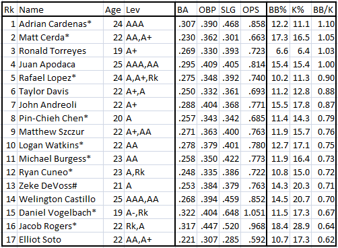
Task: Click the Zeke DeVoss name cell
Action: coord(60,185)
